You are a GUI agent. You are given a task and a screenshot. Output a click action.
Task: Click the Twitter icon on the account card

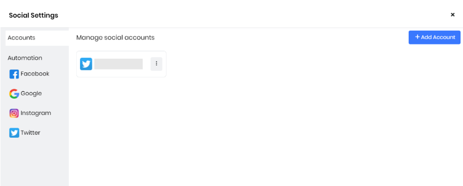[x=86, y=64]
